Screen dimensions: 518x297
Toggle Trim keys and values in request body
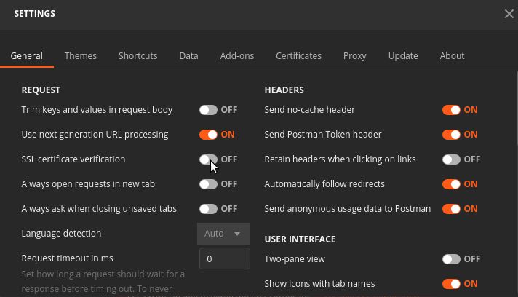click(x=209, y=110)
